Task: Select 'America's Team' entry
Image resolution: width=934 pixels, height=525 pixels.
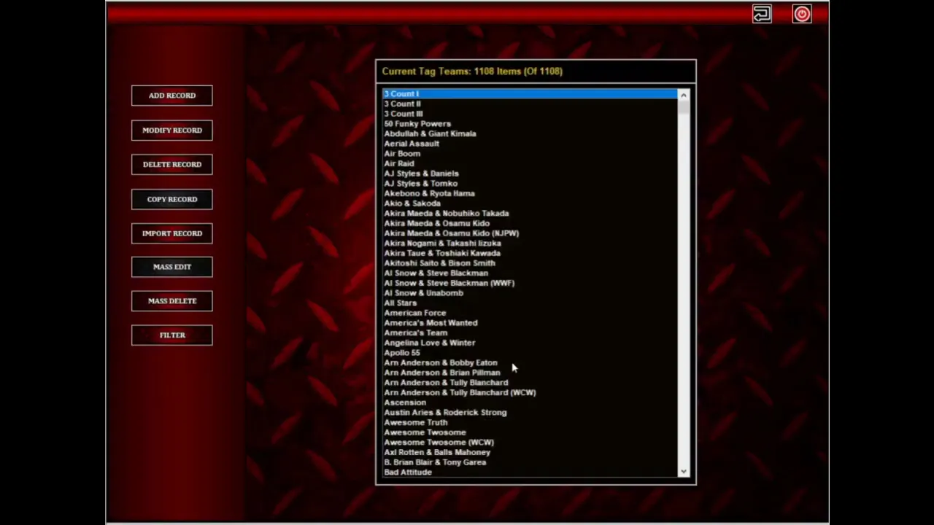Action: pos(530,332)
